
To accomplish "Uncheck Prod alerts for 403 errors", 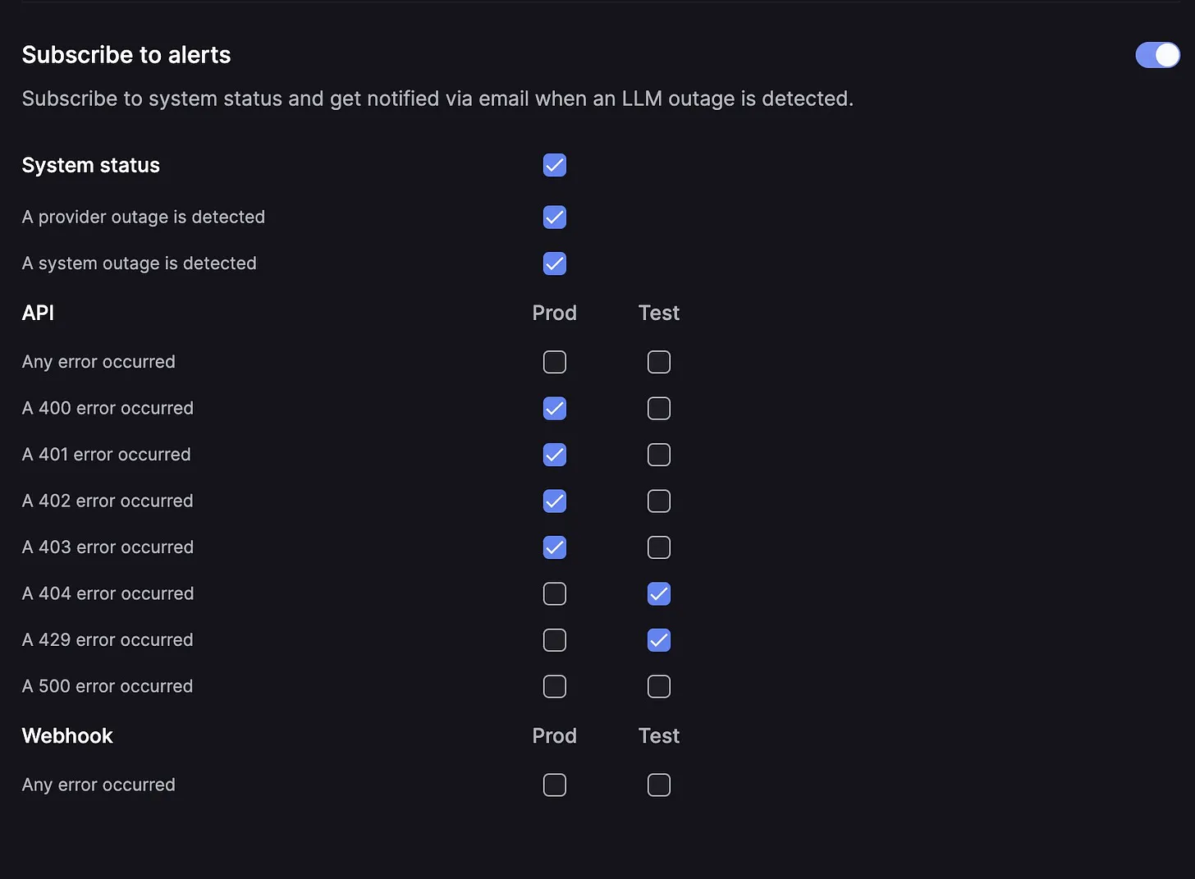I will pyautogui.click(x=554, y=547).
